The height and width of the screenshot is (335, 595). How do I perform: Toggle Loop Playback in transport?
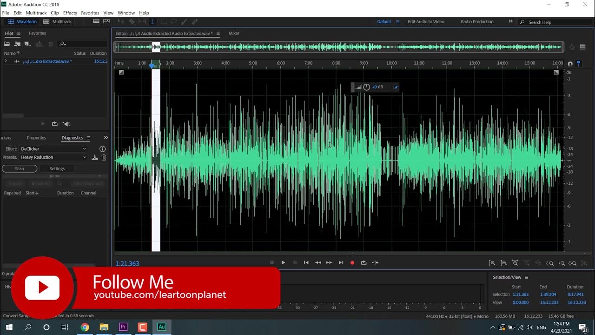point(364,262)
